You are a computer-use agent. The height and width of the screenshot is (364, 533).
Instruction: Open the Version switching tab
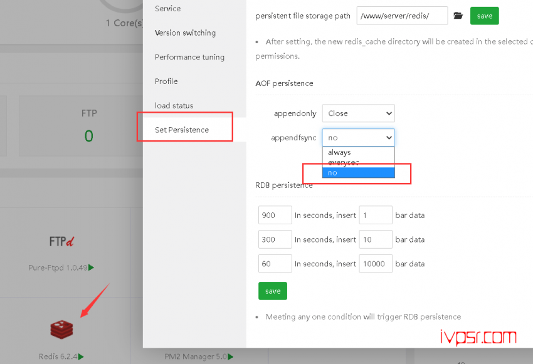(185, 33)
